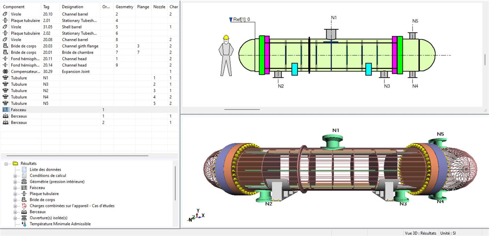Viewport: 489px width, 236px height.
Task: Select the Bride de corps label in the results tree
Action: point(42,200)
